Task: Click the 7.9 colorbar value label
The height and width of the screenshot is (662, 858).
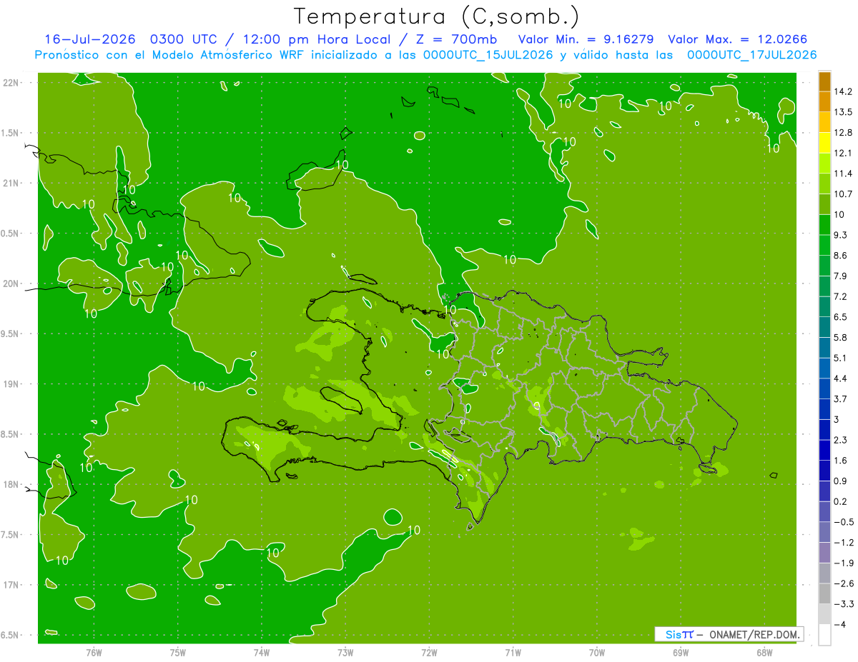Action: [x=841, y=276]
